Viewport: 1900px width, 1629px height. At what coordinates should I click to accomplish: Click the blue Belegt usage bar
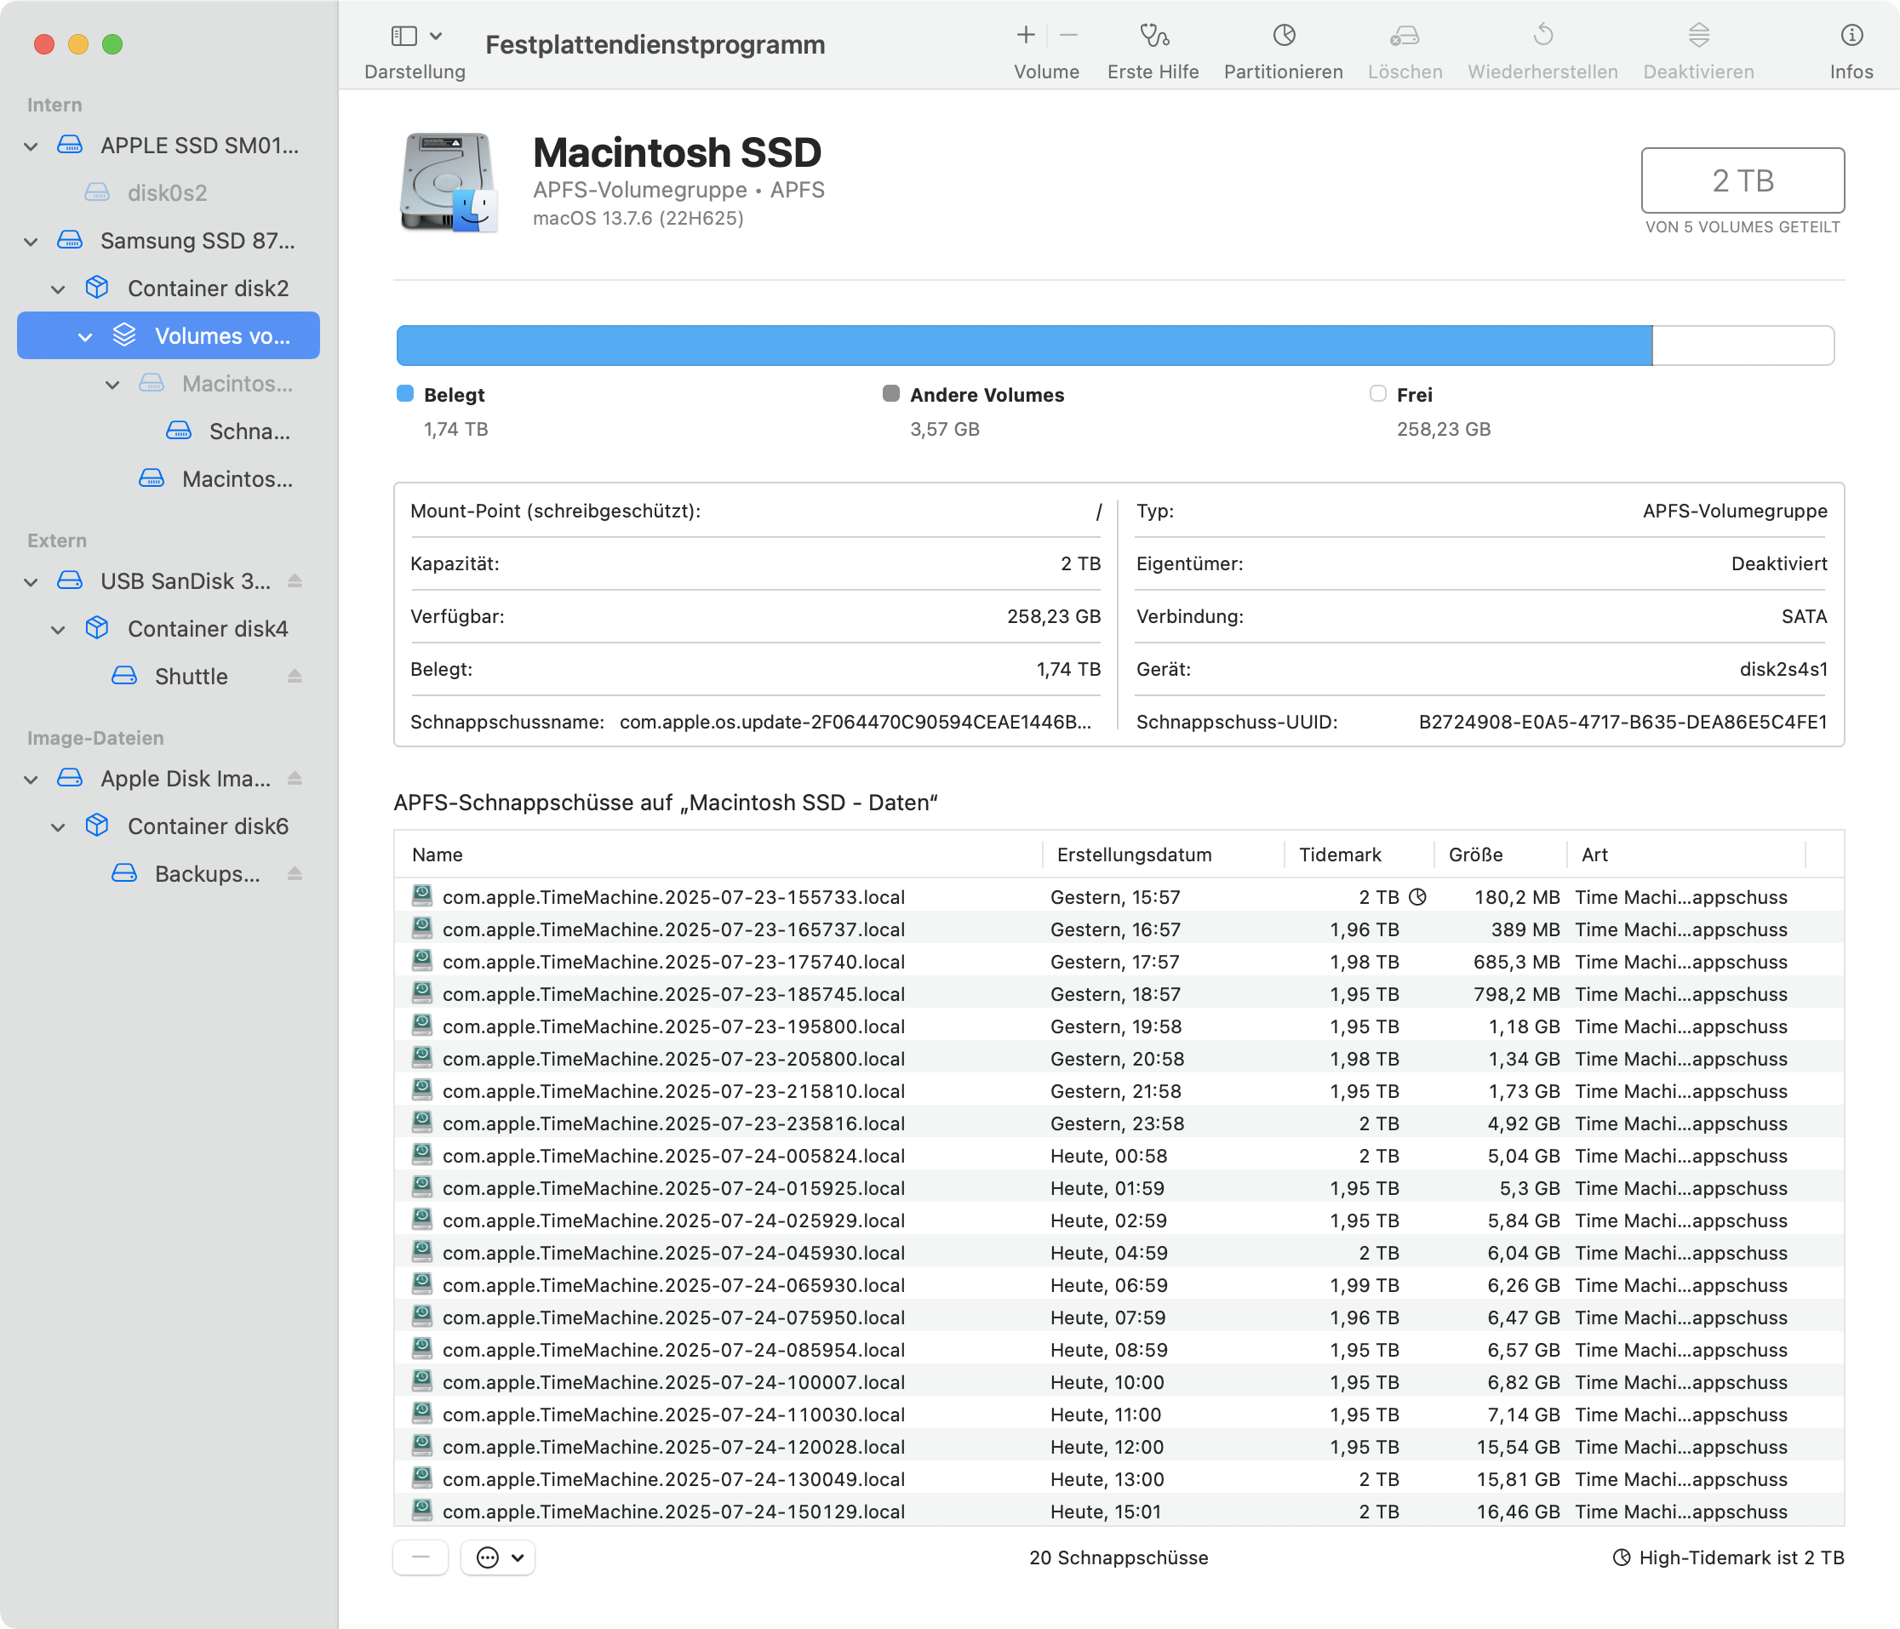tap(1024, 346)
